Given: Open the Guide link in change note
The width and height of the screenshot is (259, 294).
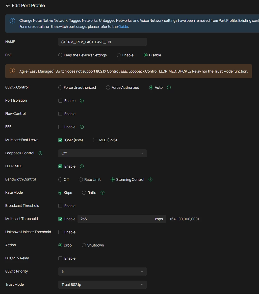Looking at the screenshot, I should [123, 27].
